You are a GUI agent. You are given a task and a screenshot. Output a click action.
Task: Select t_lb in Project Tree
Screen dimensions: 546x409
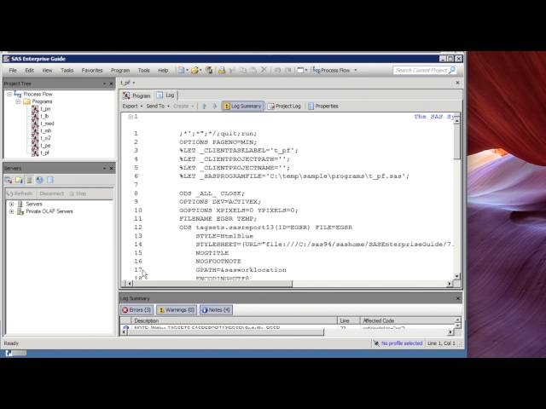point(44,116)
